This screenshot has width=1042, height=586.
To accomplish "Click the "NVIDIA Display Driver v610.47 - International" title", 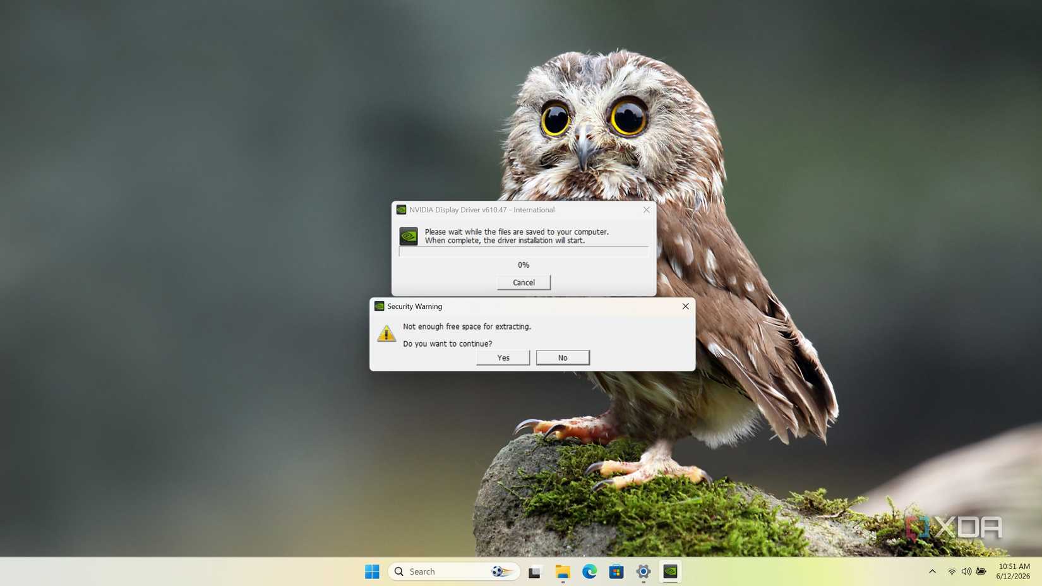I will tap(482, 210).
